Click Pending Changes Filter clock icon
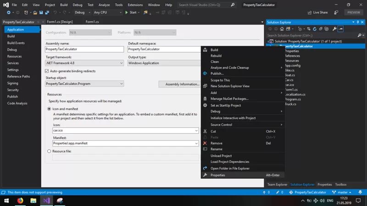This screenshot has width=367, height=206. pyautogui.click(x=300, y=29)
